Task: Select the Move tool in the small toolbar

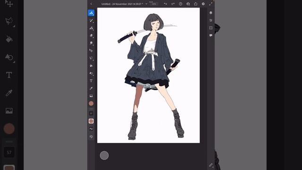Action: coord(91,51)
